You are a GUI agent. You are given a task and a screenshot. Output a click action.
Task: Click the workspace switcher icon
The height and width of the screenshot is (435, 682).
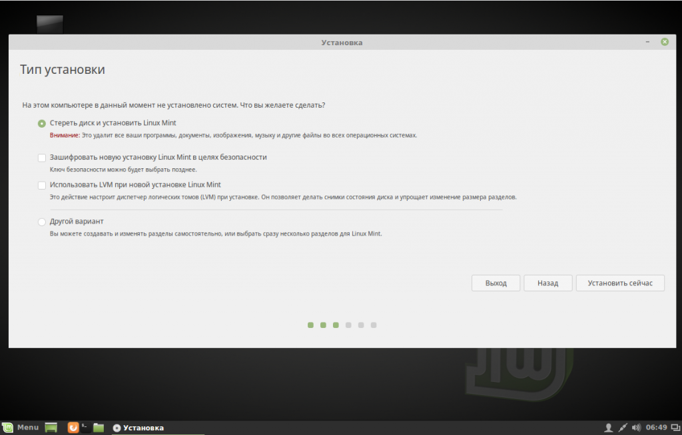coord(674,427)
